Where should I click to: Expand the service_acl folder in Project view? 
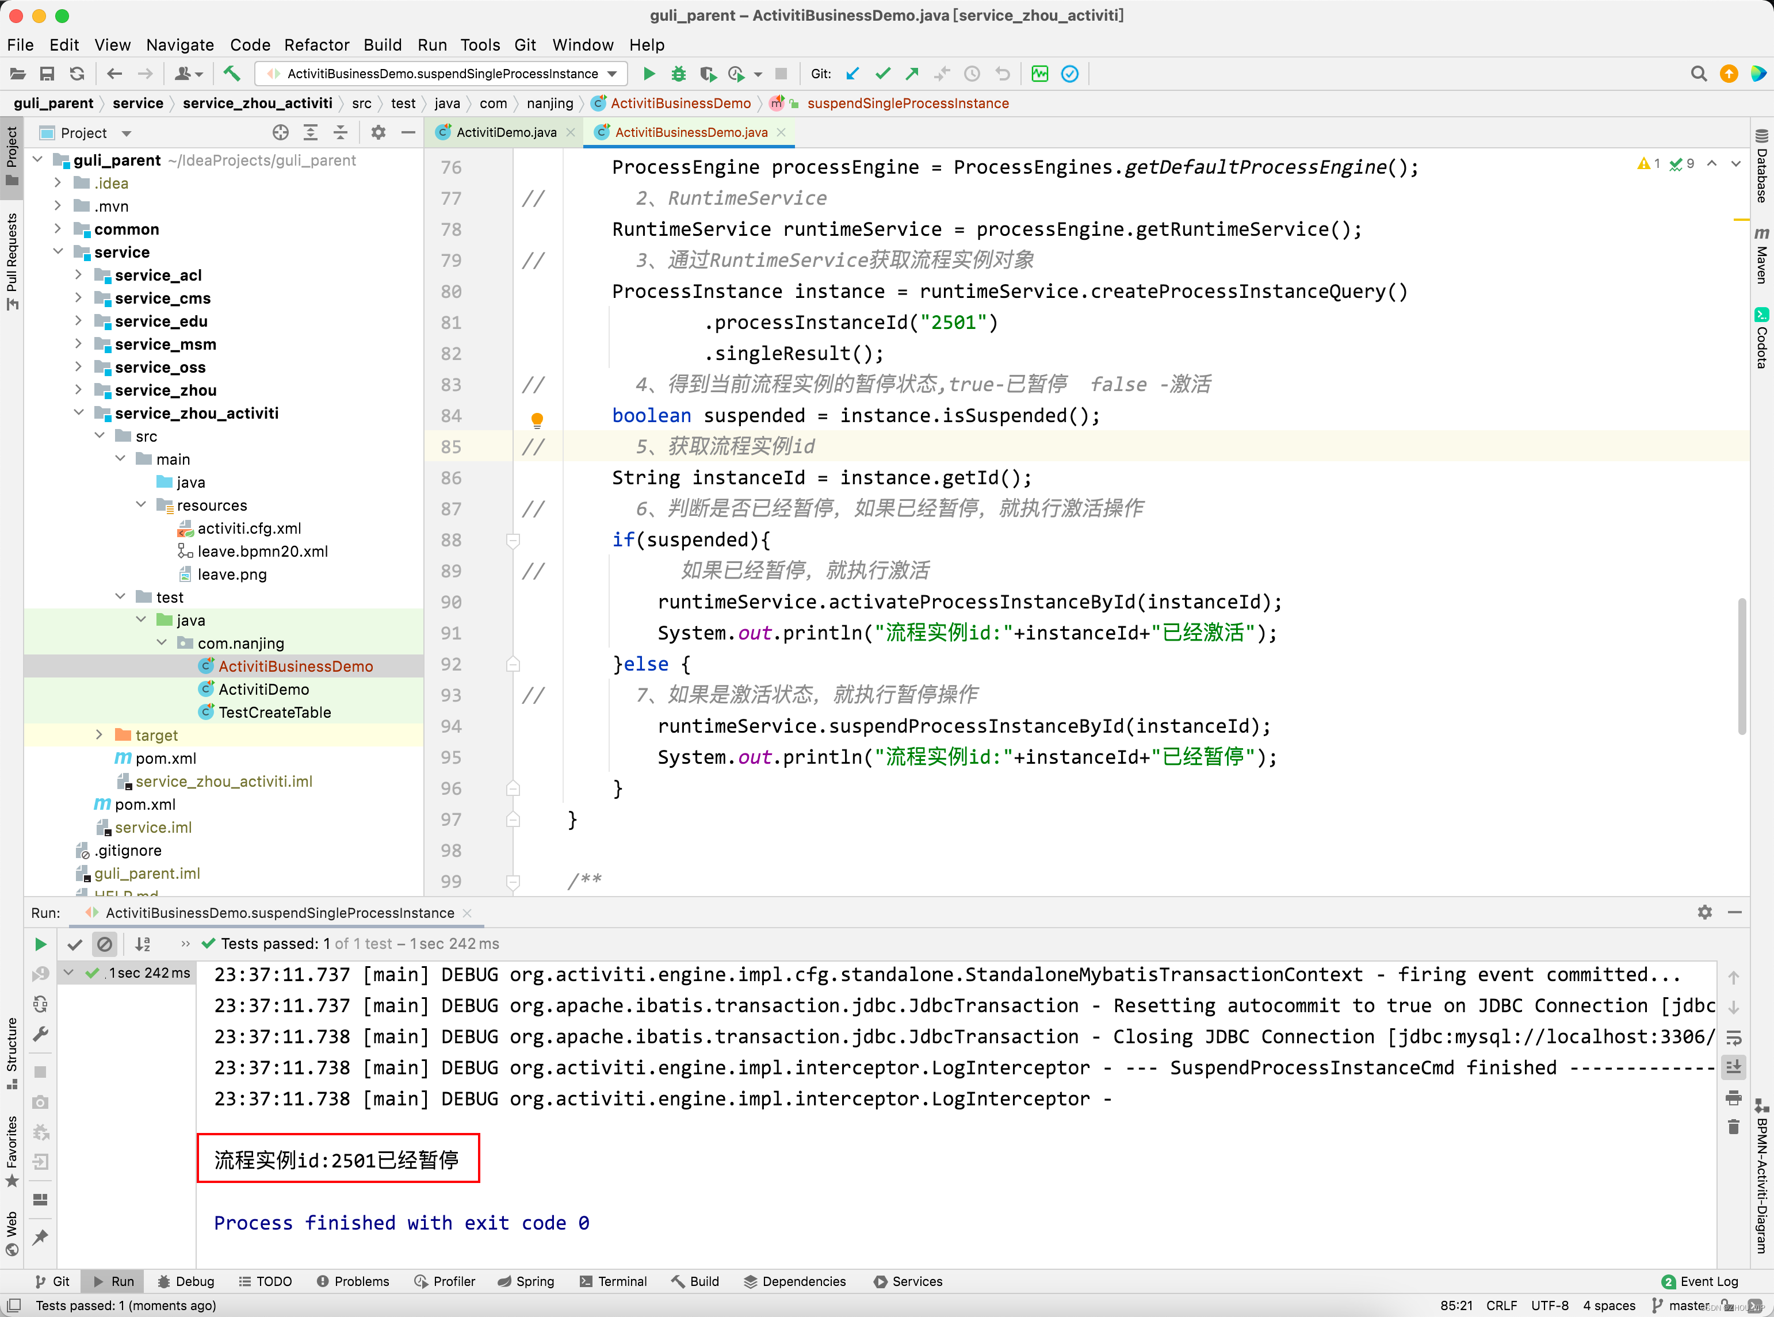point(78,275)
